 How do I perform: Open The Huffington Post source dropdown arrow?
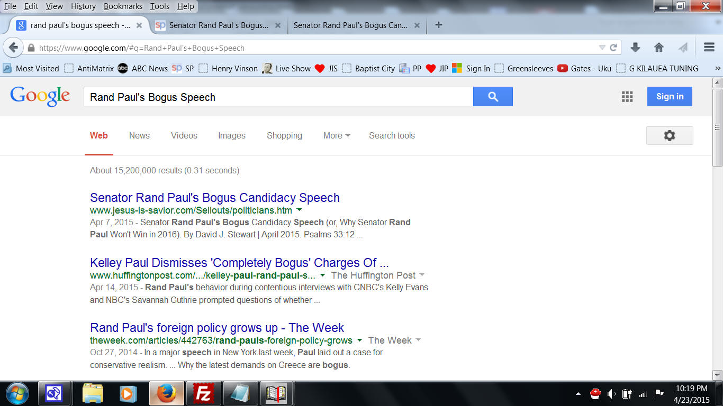(422, 275)
